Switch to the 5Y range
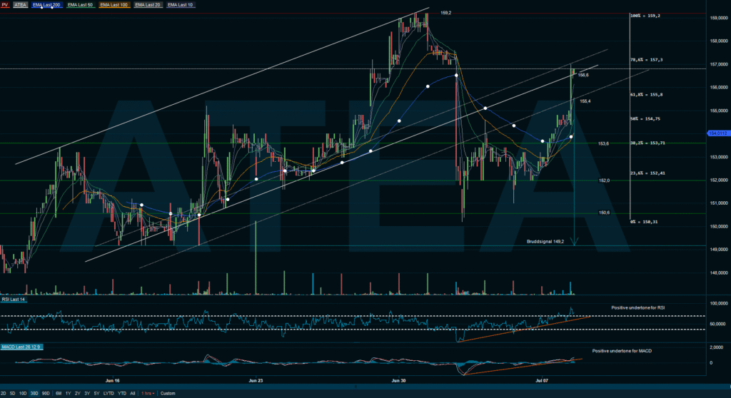This screenshot has height=398, width=731. [x=96, y=393]
